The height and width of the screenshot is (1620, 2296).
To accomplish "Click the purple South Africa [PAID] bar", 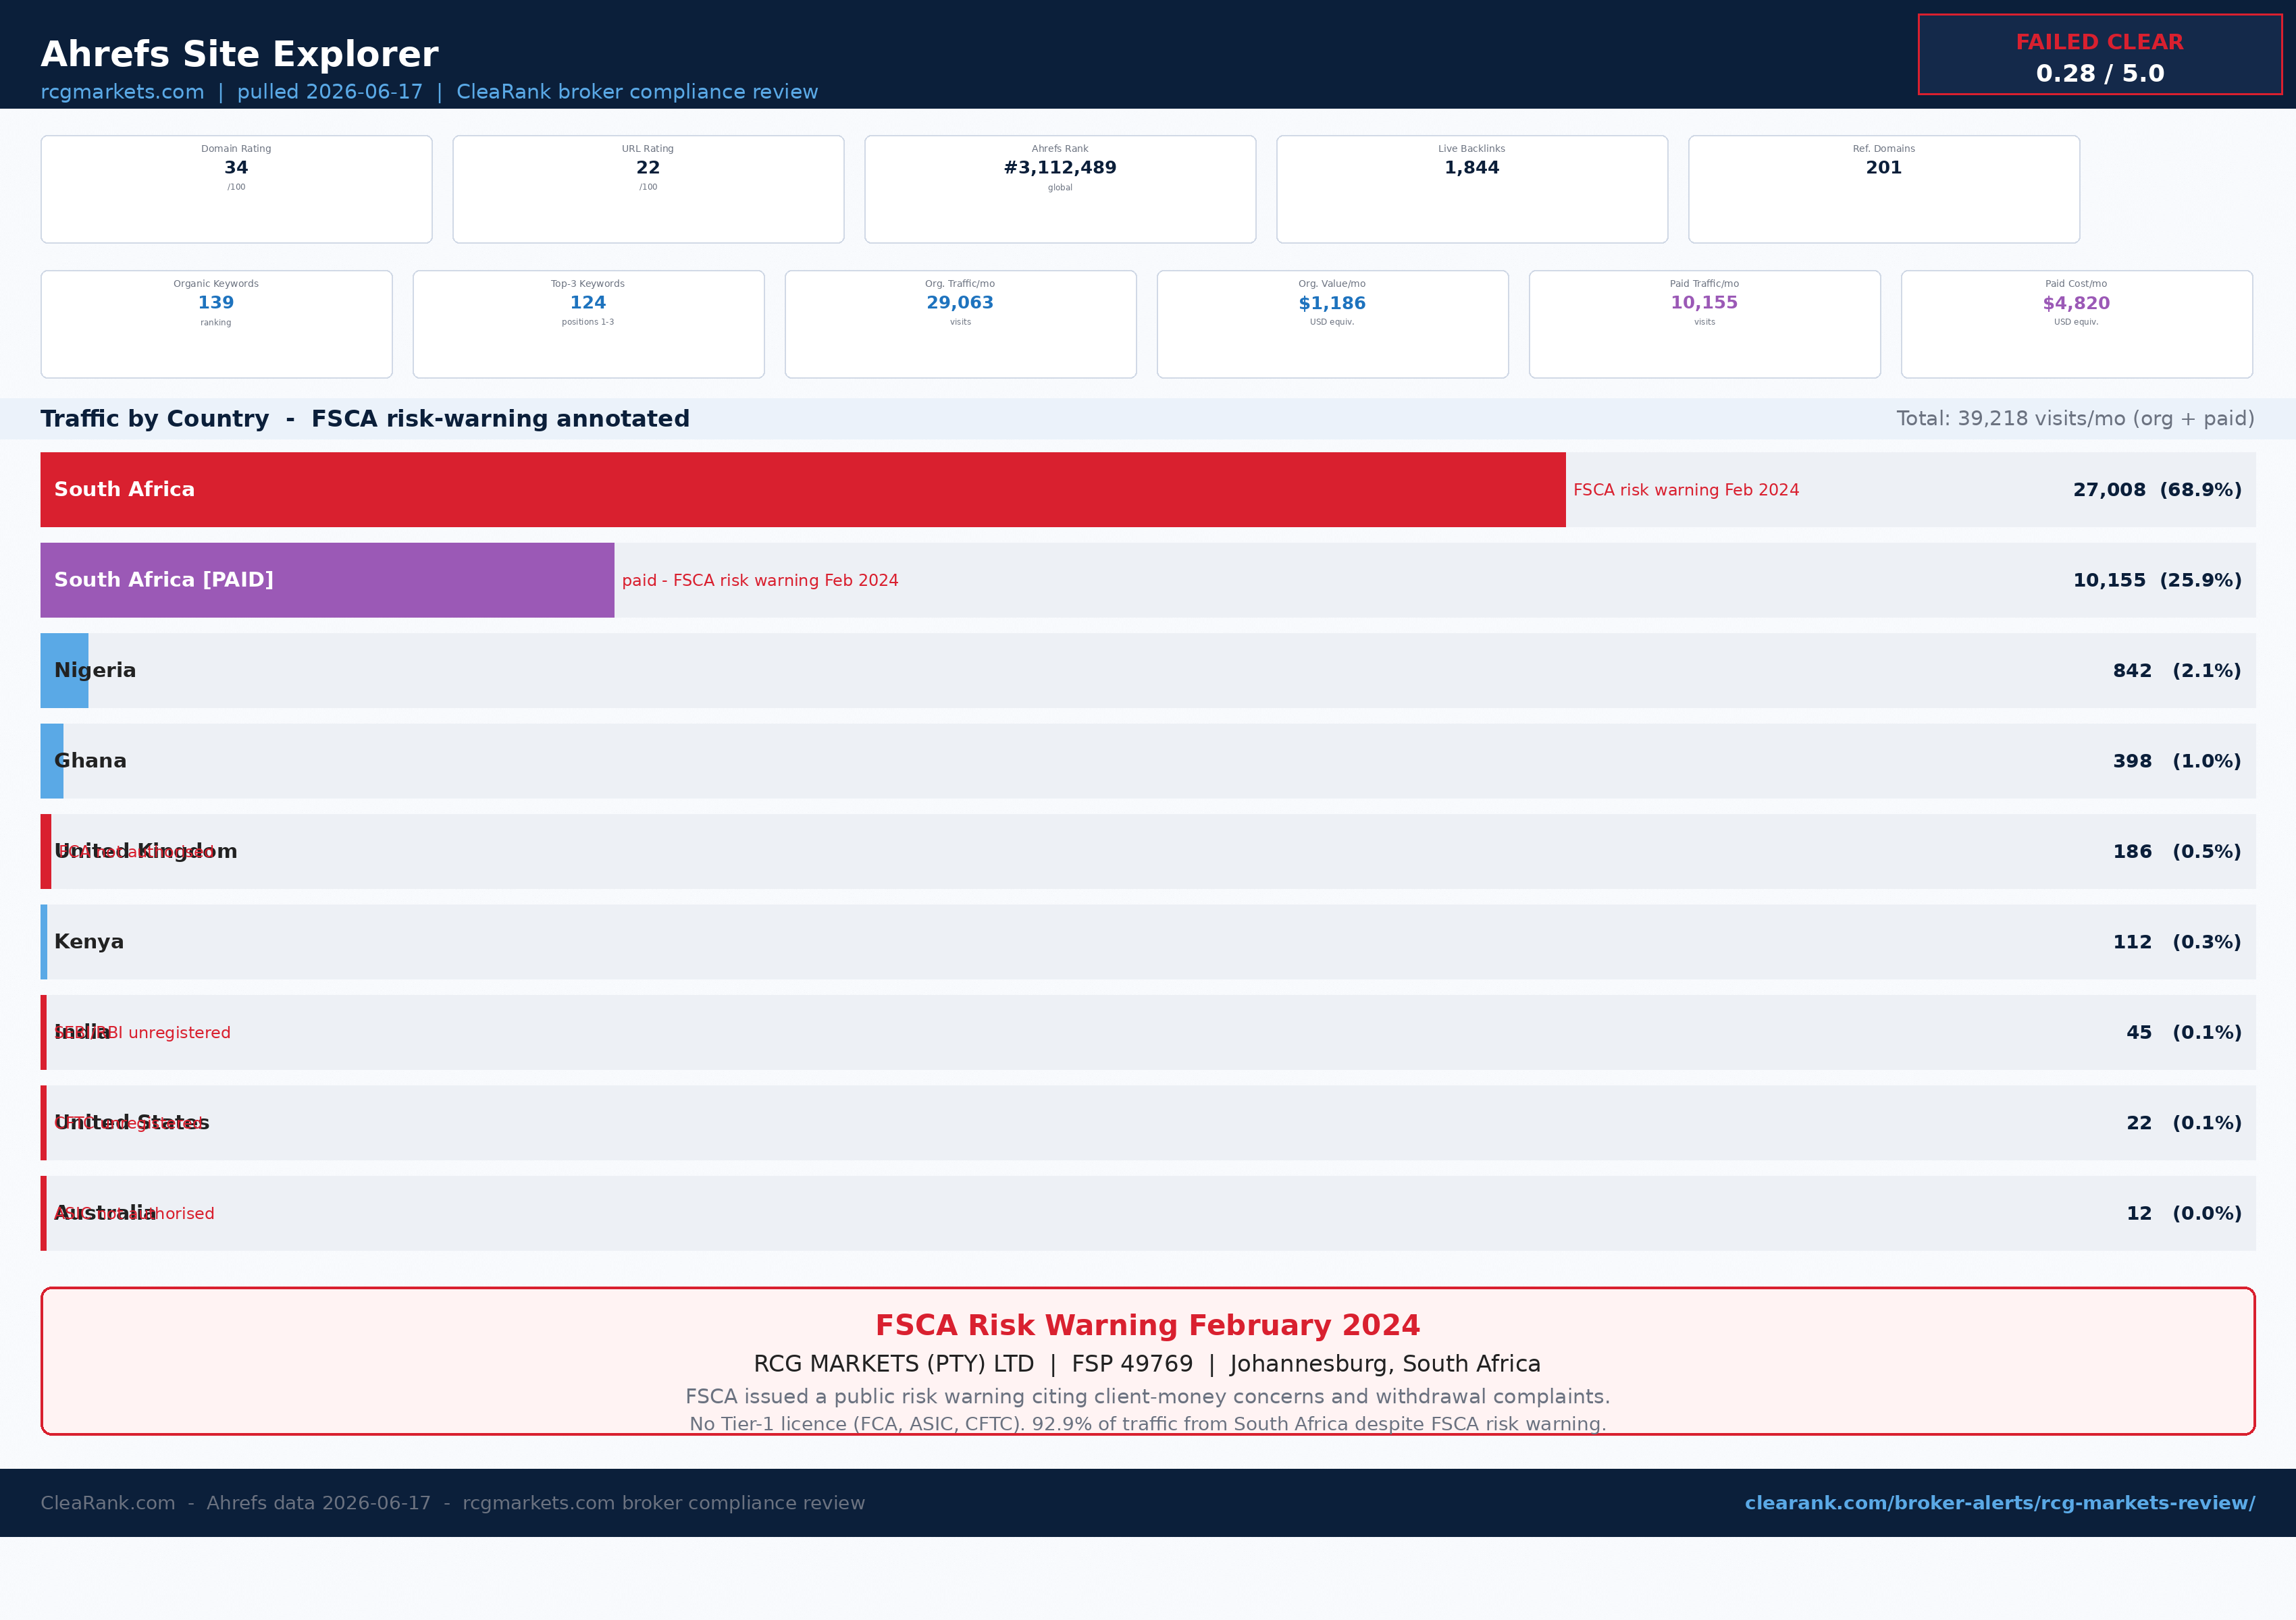I will tap(327, 580).
